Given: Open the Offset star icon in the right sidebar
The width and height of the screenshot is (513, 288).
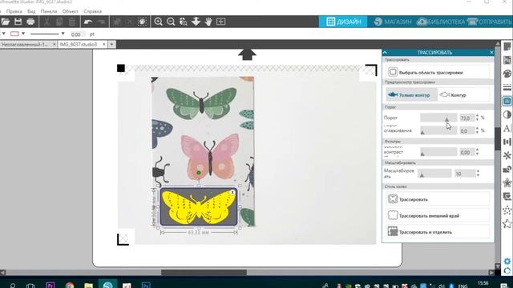Looking at the screenshot, I should (x=507, y=183).
